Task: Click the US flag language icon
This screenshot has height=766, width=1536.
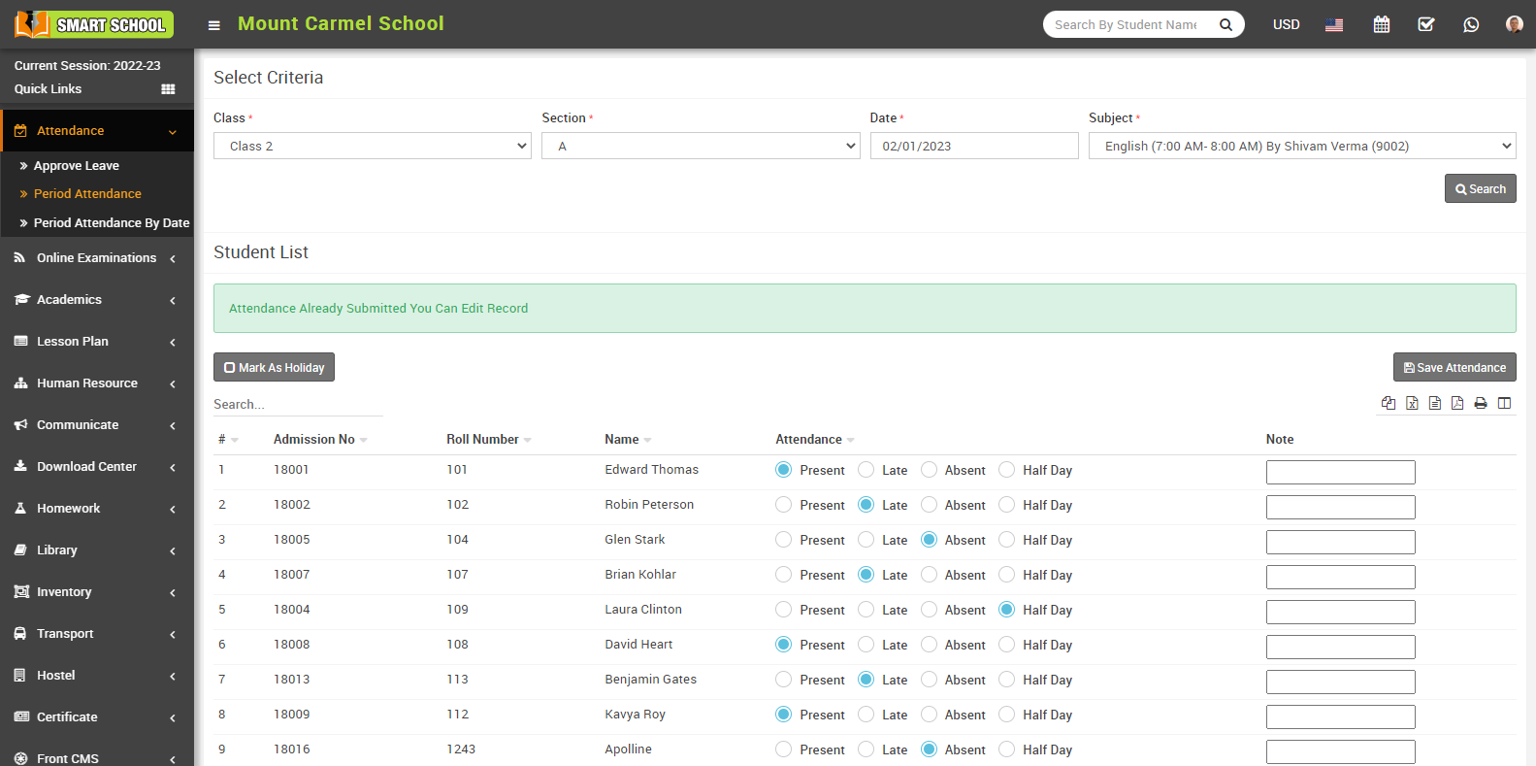Action: click(1334, 25)
